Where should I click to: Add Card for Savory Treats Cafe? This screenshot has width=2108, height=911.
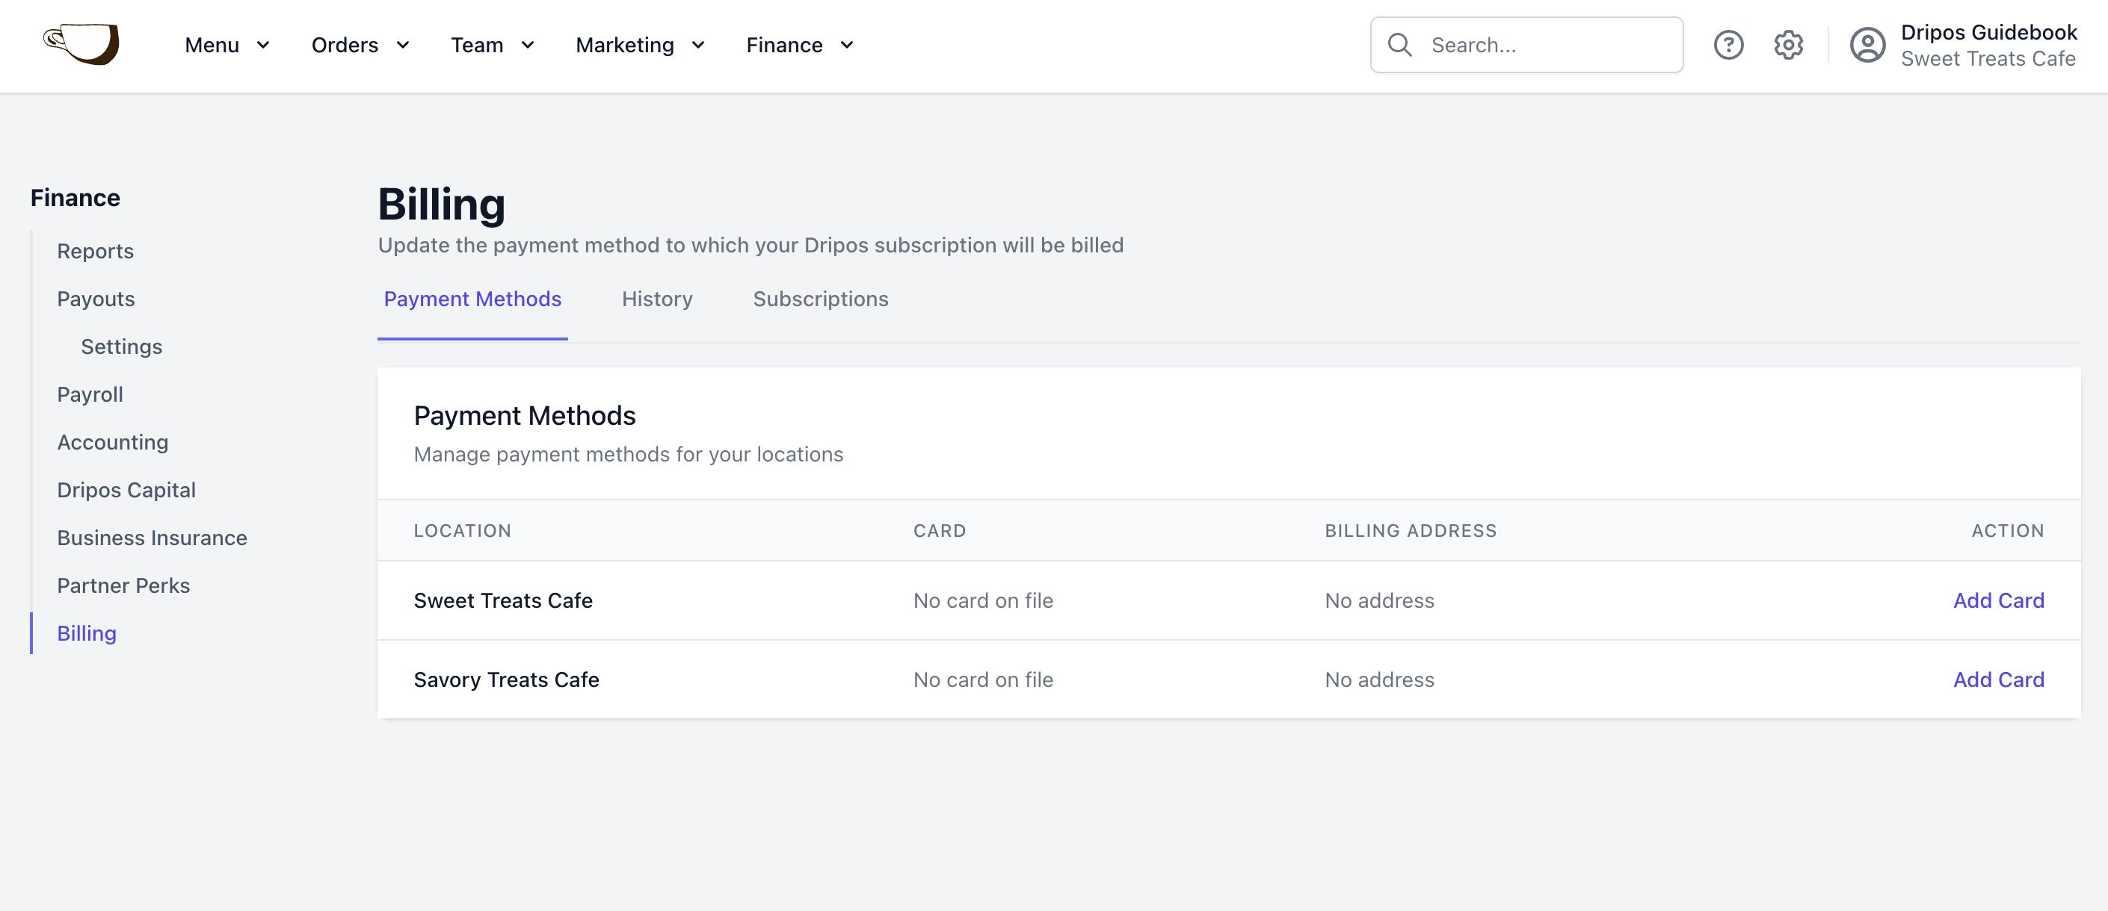[x=1998, y=680]
